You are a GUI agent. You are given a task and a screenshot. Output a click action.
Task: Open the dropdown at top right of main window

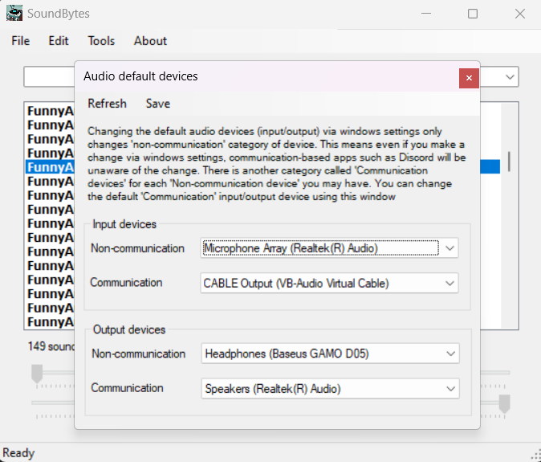(x=510, y=76)
